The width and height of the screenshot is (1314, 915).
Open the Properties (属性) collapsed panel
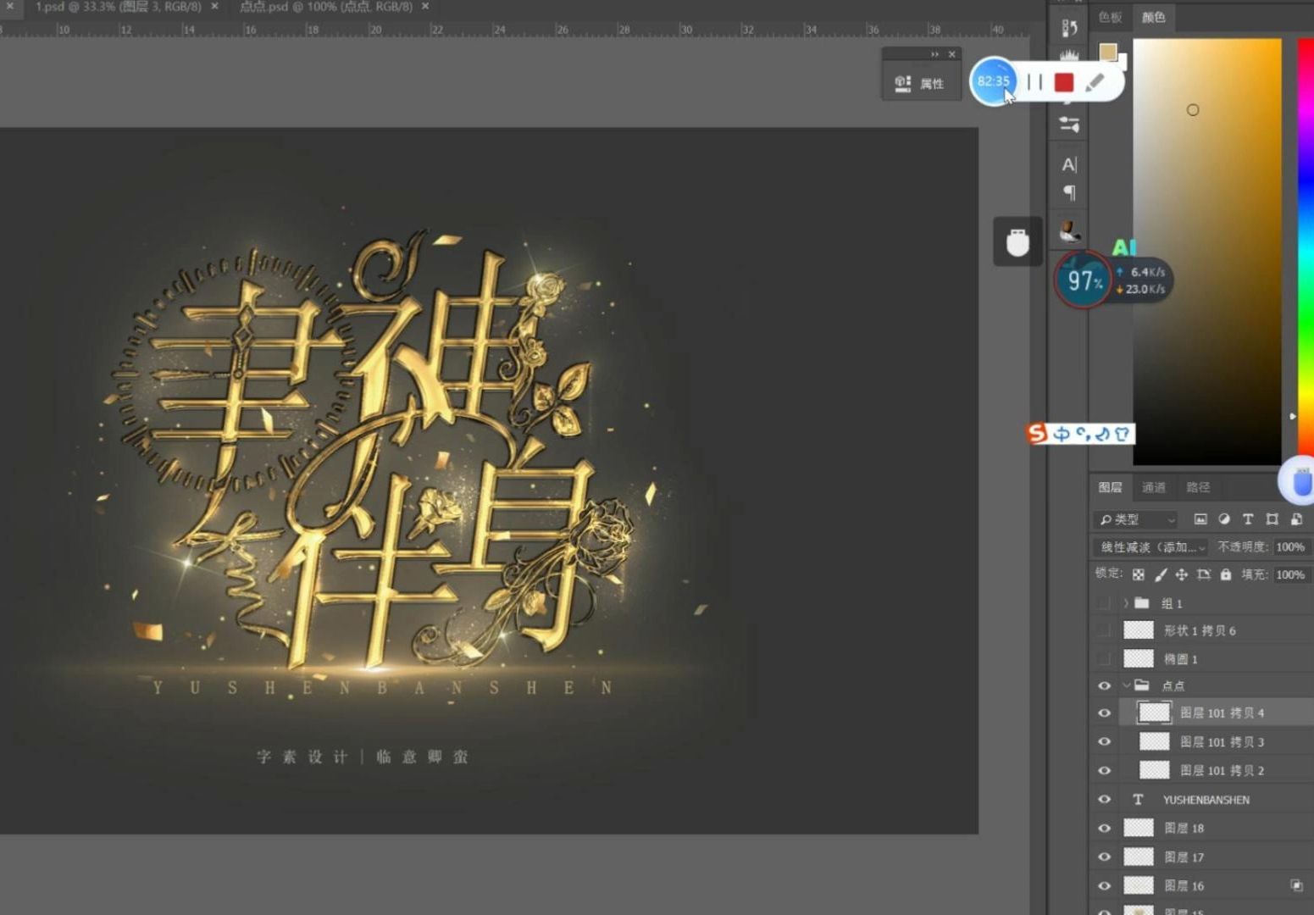click(x=920, y=83)
